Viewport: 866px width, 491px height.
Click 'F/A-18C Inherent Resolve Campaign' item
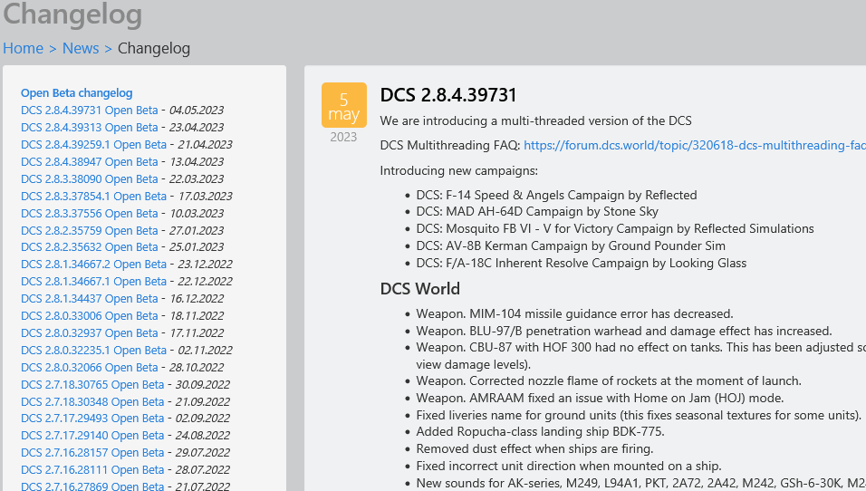pos(581,263)
